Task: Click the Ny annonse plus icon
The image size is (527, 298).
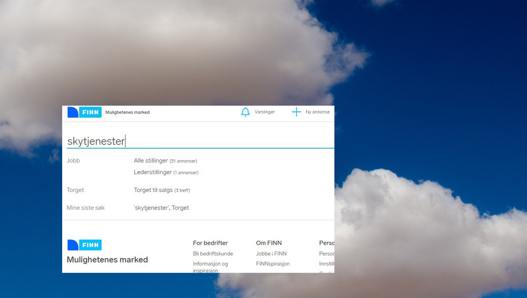Action: [296, 112]
